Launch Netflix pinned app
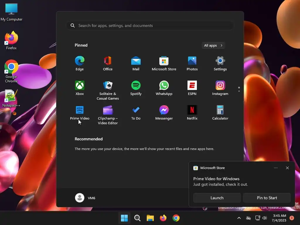The width and height of the screenshot is (300, 225). tap(192, 113)
